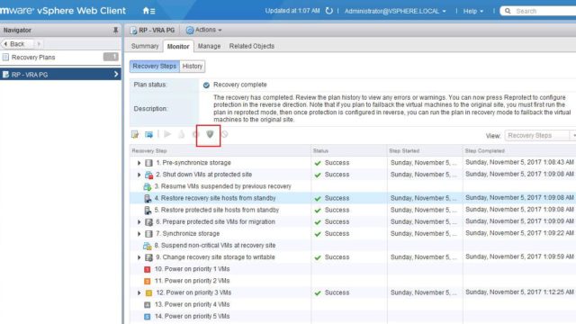Click the Cancel recovery plan icon
576x324 pixels.
coord(224,134)
